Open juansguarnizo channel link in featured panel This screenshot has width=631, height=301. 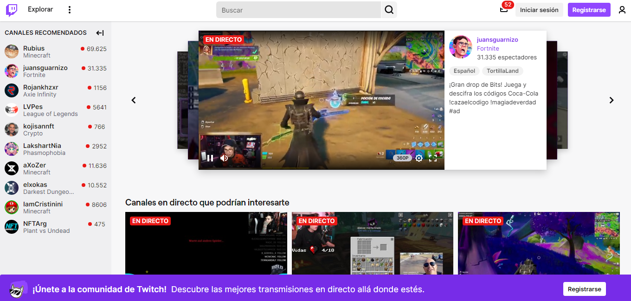pos(497,40)
